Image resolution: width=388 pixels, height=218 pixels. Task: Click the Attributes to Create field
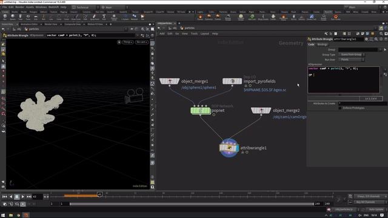(363, 104)
